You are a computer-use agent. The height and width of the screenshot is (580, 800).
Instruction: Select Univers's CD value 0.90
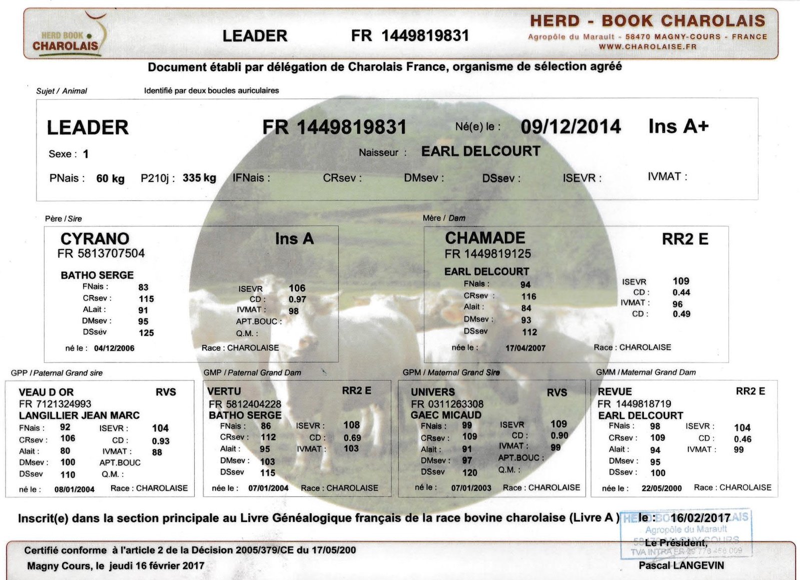coord(559,435)
